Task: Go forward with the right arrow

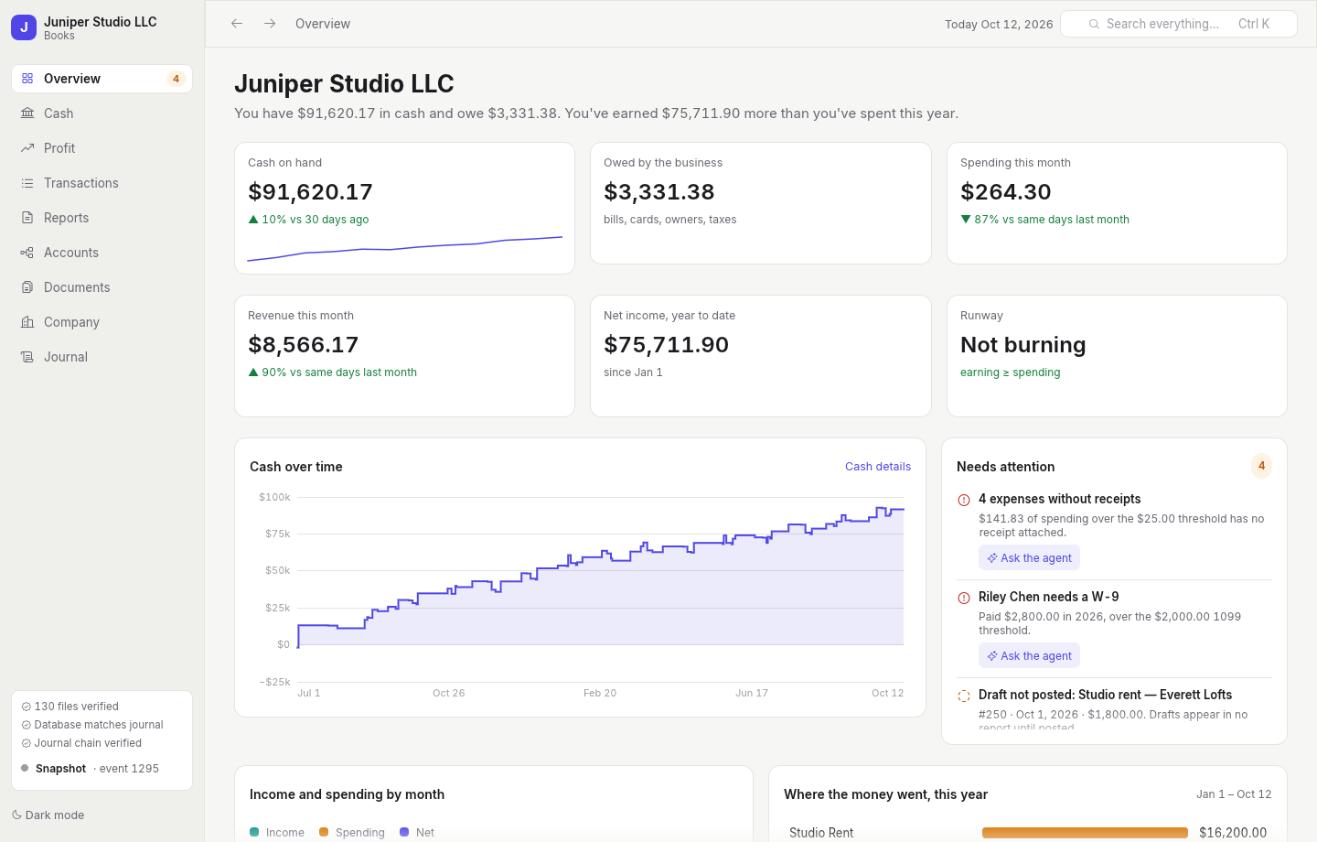Action: 270,24
